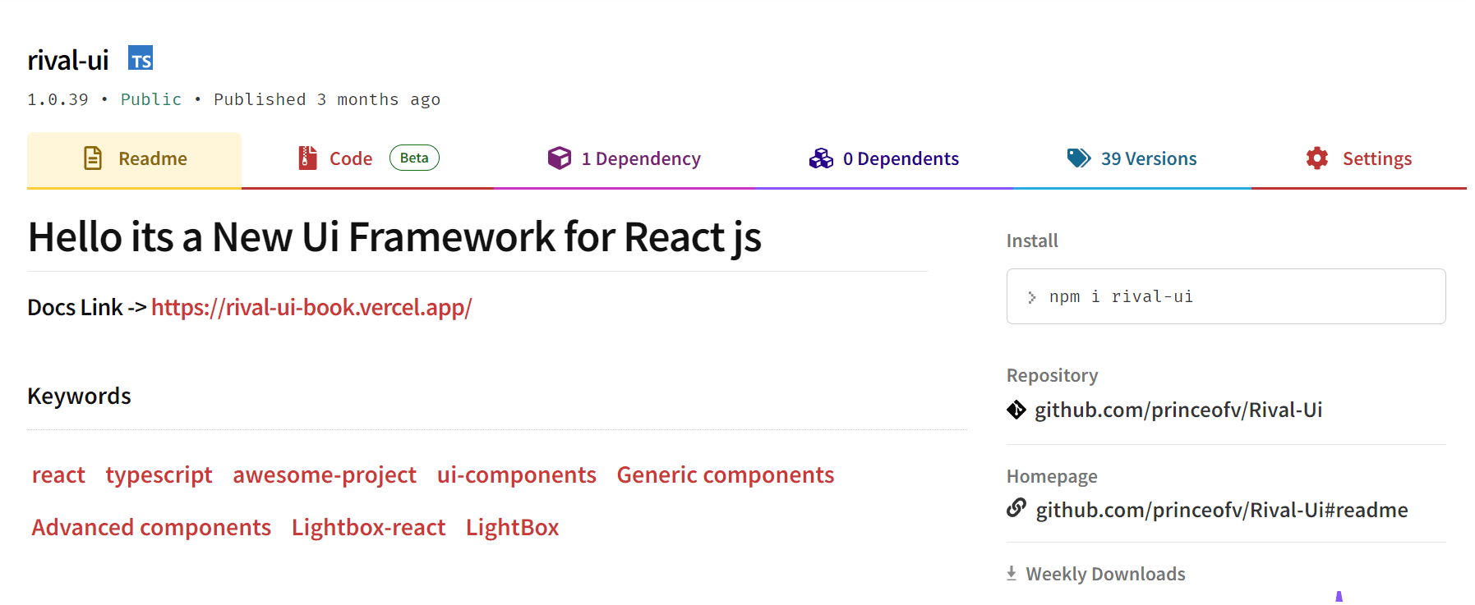
Task: Select the typescript keyword
Action: pyautogui.click(x=159, y=475)
